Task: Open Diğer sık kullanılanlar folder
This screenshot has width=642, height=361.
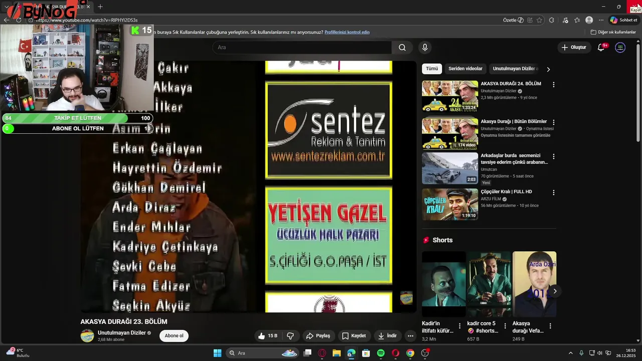Action: 613,32
